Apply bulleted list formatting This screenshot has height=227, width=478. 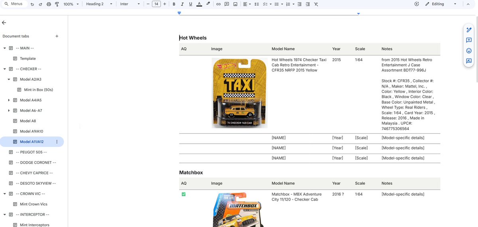pos(277,4)
